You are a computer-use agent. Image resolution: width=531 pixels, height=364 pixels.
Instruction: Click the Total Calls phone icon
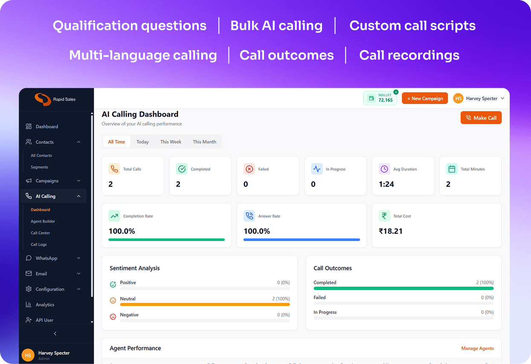click(114, 169)
